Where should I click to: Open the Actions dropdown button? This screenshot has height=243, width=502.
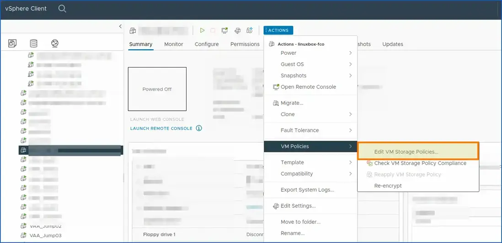pos(278,31)
